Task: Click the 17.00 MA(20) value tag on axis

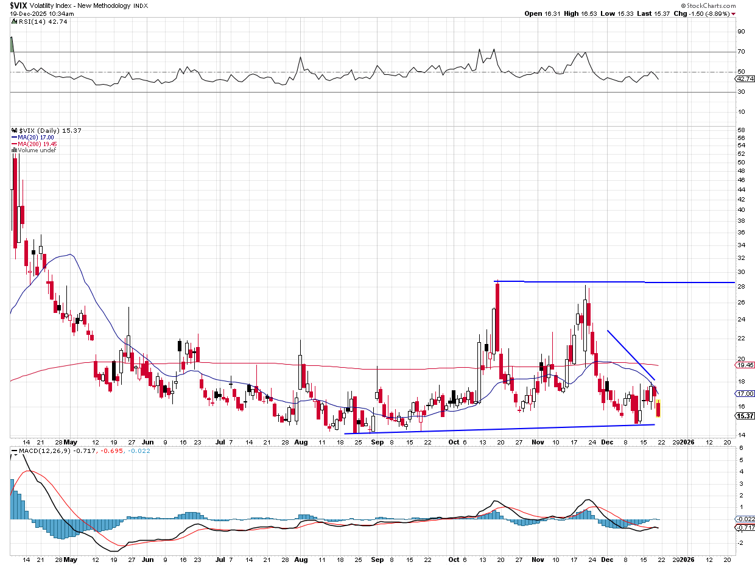Action: pos(745,394)
